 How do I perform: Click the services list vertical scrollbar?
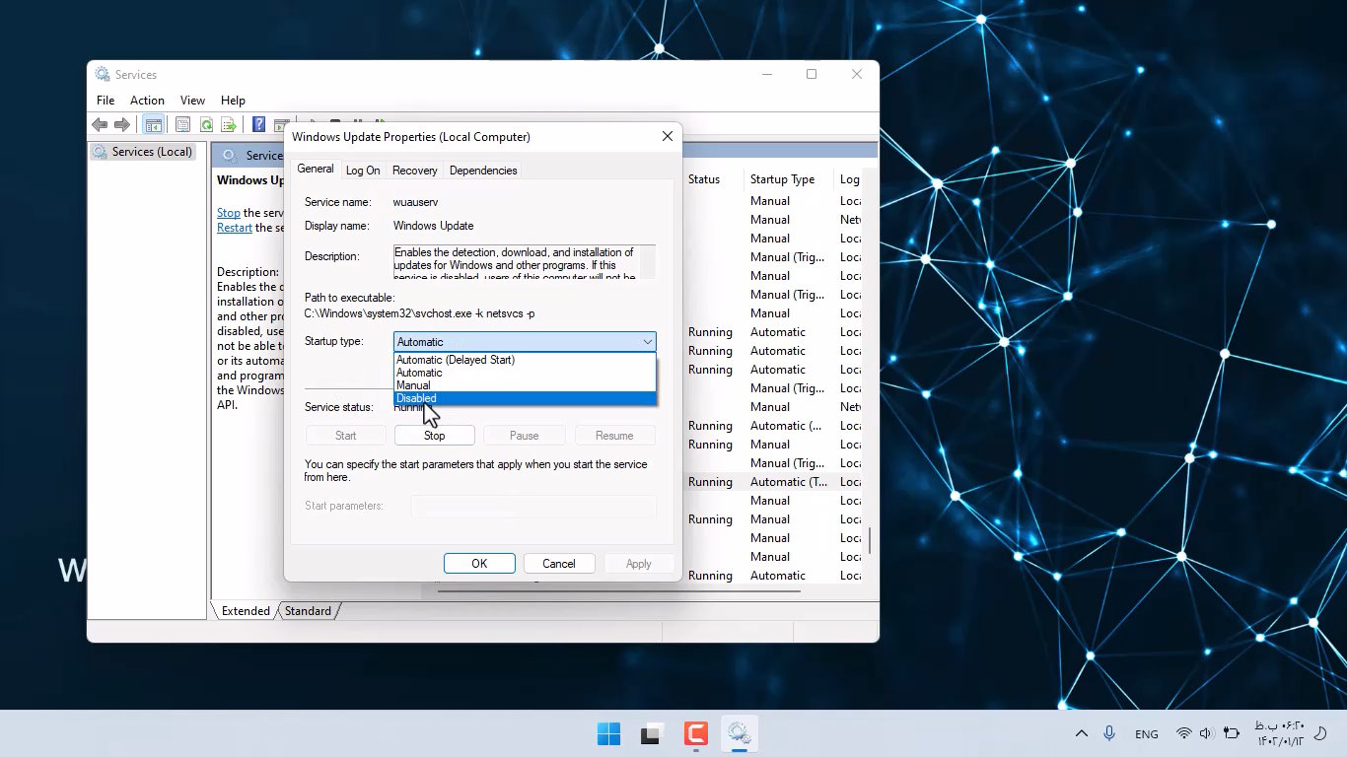870,541
